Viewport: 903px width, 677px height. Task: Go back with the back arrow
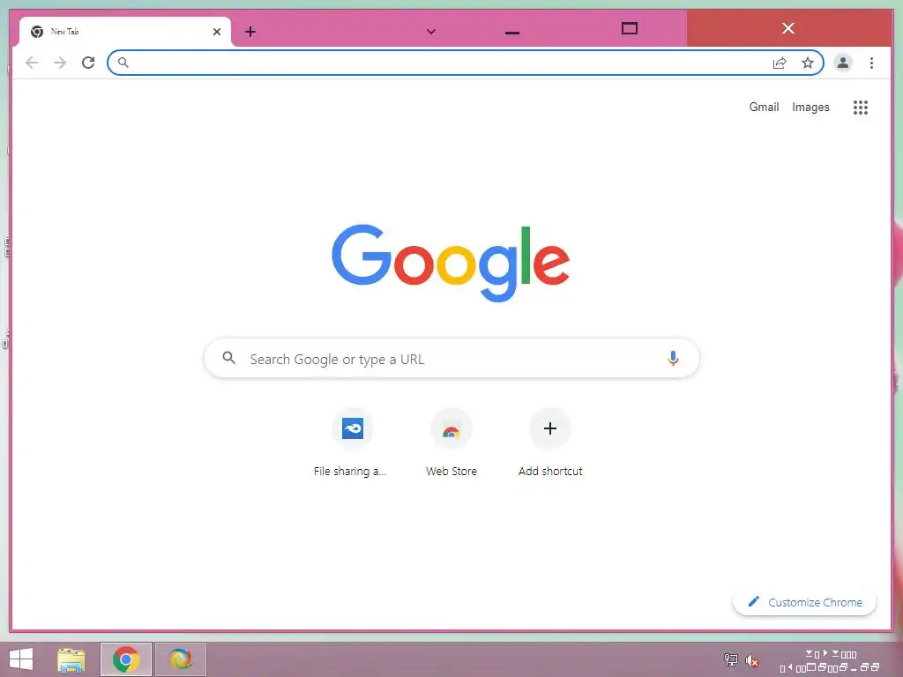click(x=32, y=63)
